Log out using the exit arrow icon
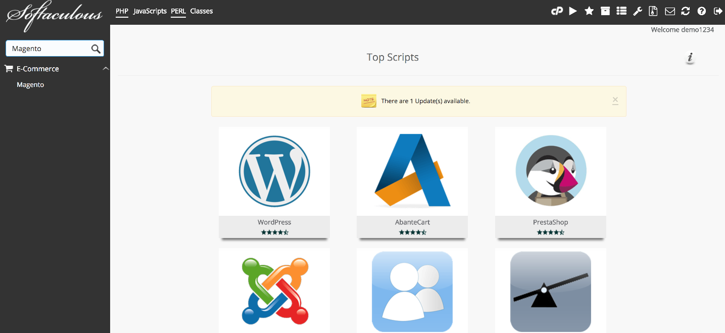Screen dimensions: 725x333 pyautogui.click(x=717, y=11)
